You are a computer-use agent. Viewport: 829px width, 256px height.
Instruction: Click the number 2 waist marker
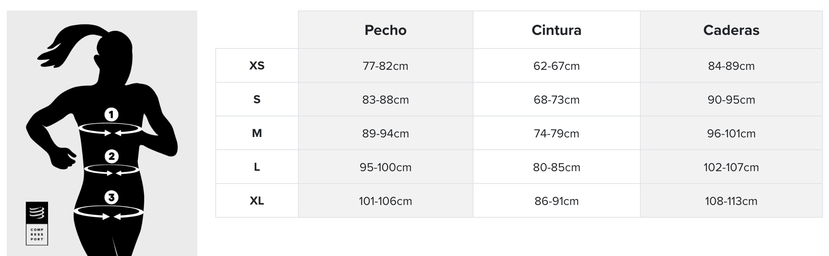(x=112, y=156)
